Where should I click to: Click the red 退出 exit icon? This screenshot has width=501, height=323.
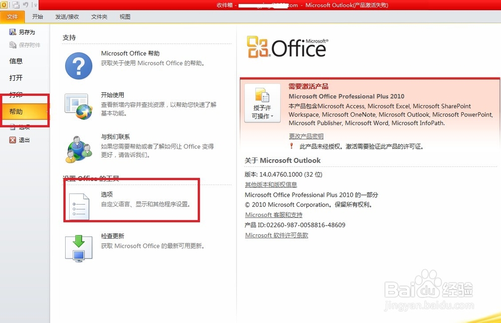[13, 140]
